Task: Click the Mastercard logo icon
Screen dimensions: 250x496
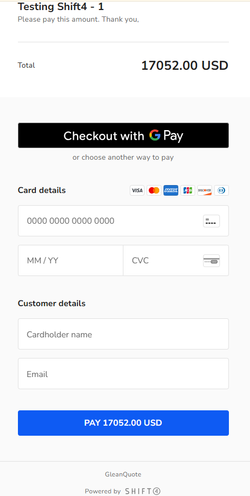Action: (x=154, y=190)
